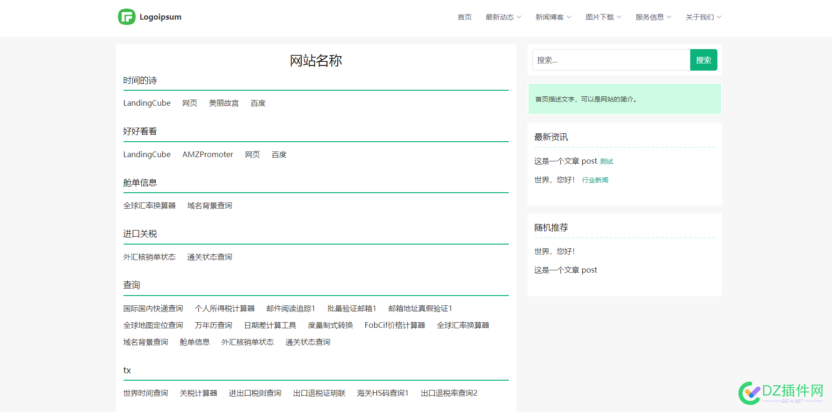
Task: Open LandingCube link under 时间的诗
Action: [x=147, y=103]
